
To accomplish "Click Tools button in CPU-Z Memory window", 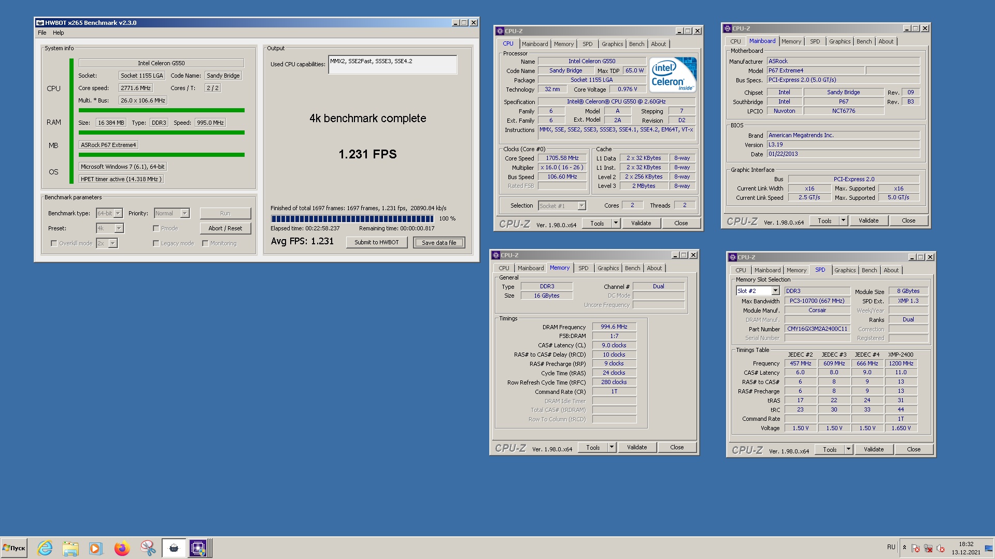I will pos(593,447).
